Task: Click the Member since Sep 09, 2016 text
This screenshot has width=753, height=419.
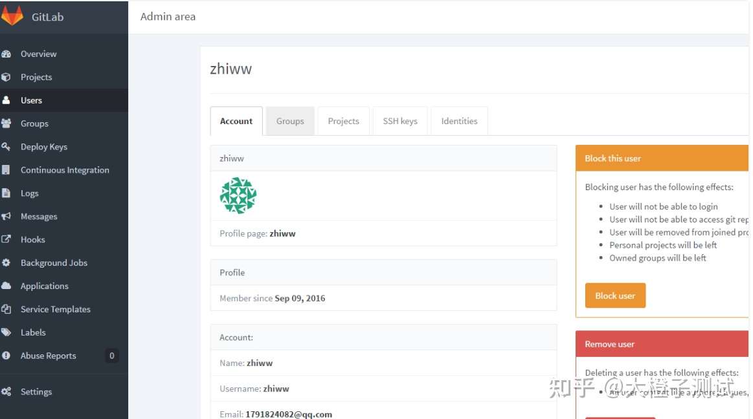Action: click(273, 298)
